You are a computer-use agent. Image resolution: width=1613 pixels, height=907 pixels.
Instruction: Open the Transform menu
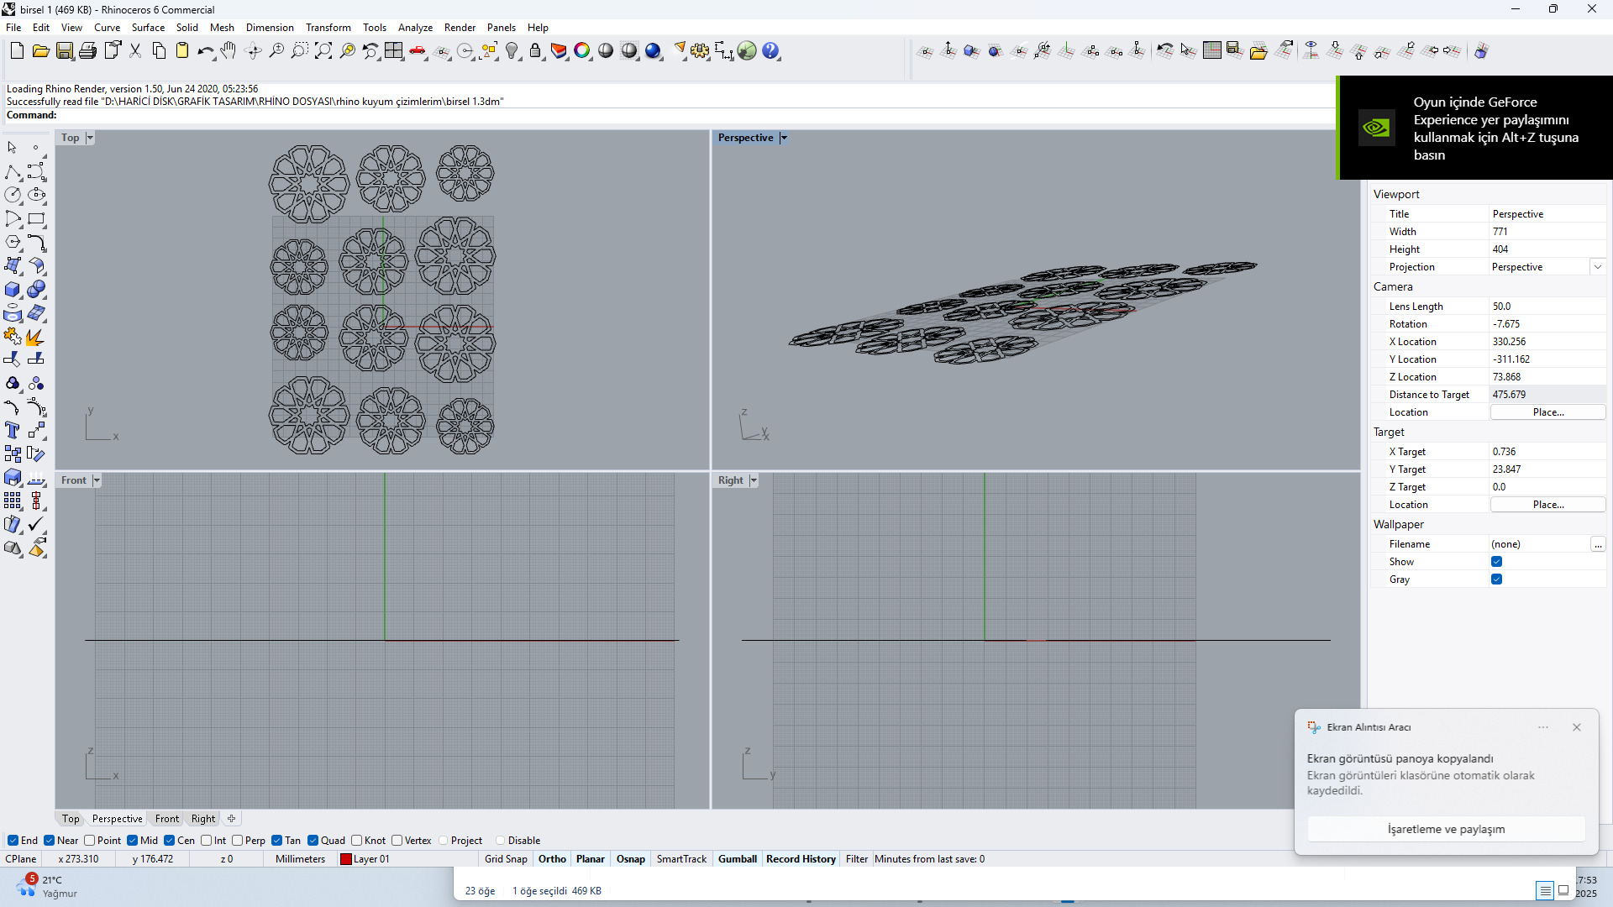click(x=328, y=28)
